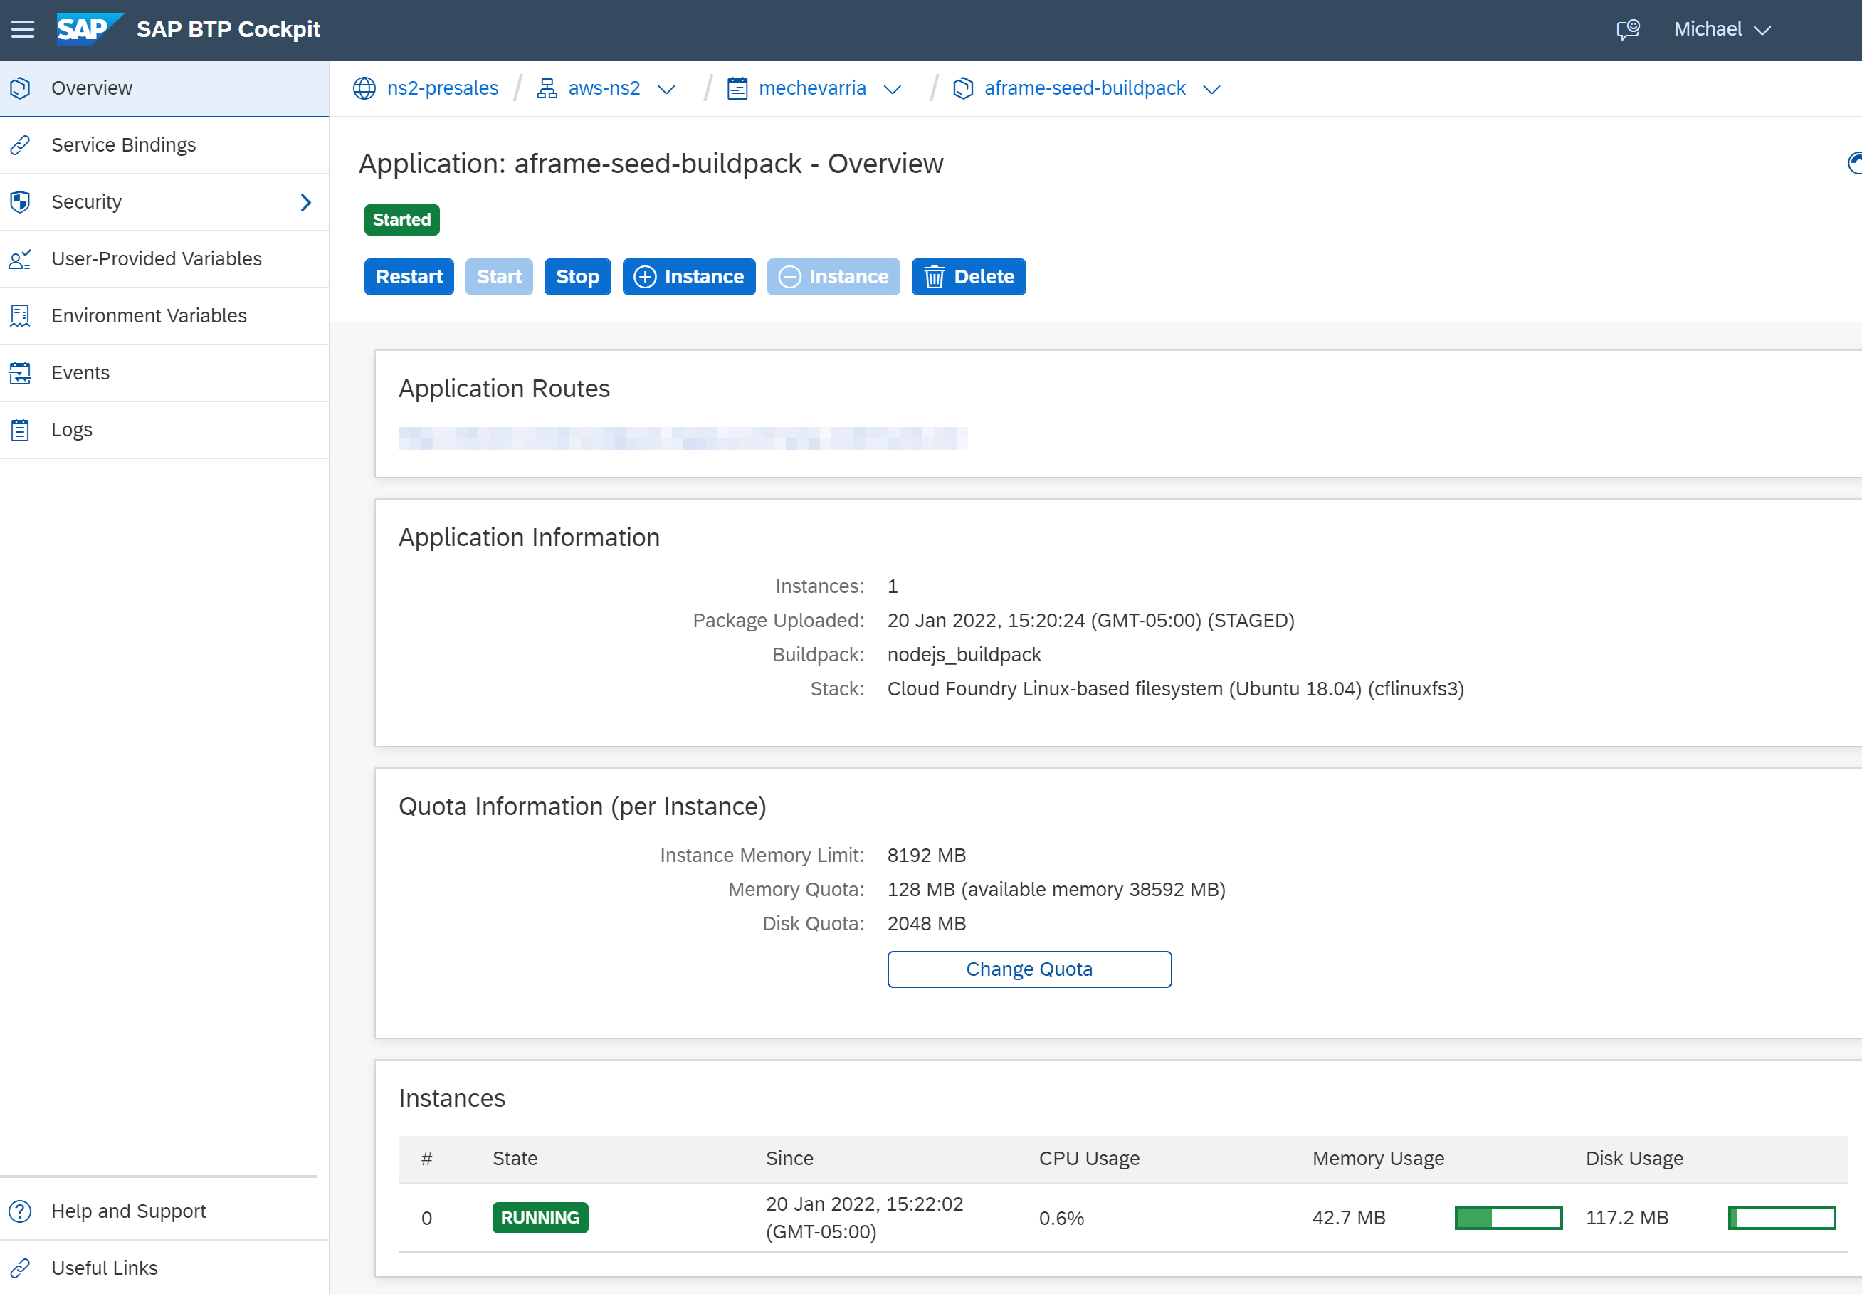Click the Memory Usage progress bar
This screenshot has height=1294, width=1862.
click(1508, 1218)
